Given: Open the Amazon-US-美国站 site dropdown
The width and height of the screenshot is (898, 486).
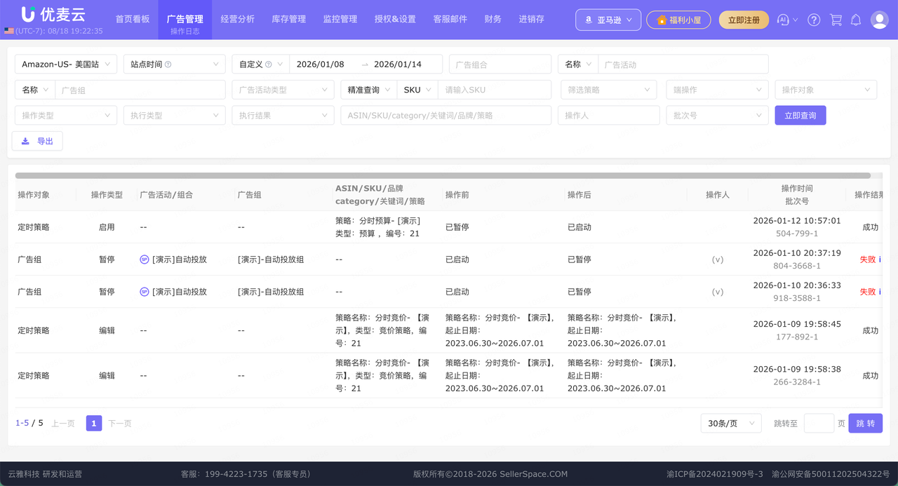Looking at the screenshot, I should point(66,65).
